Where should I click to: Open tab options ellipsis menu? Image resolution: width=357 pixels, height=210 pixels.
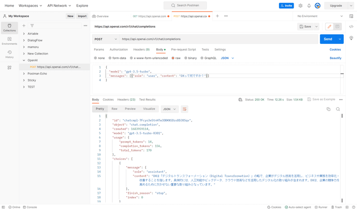pos(226,16)
